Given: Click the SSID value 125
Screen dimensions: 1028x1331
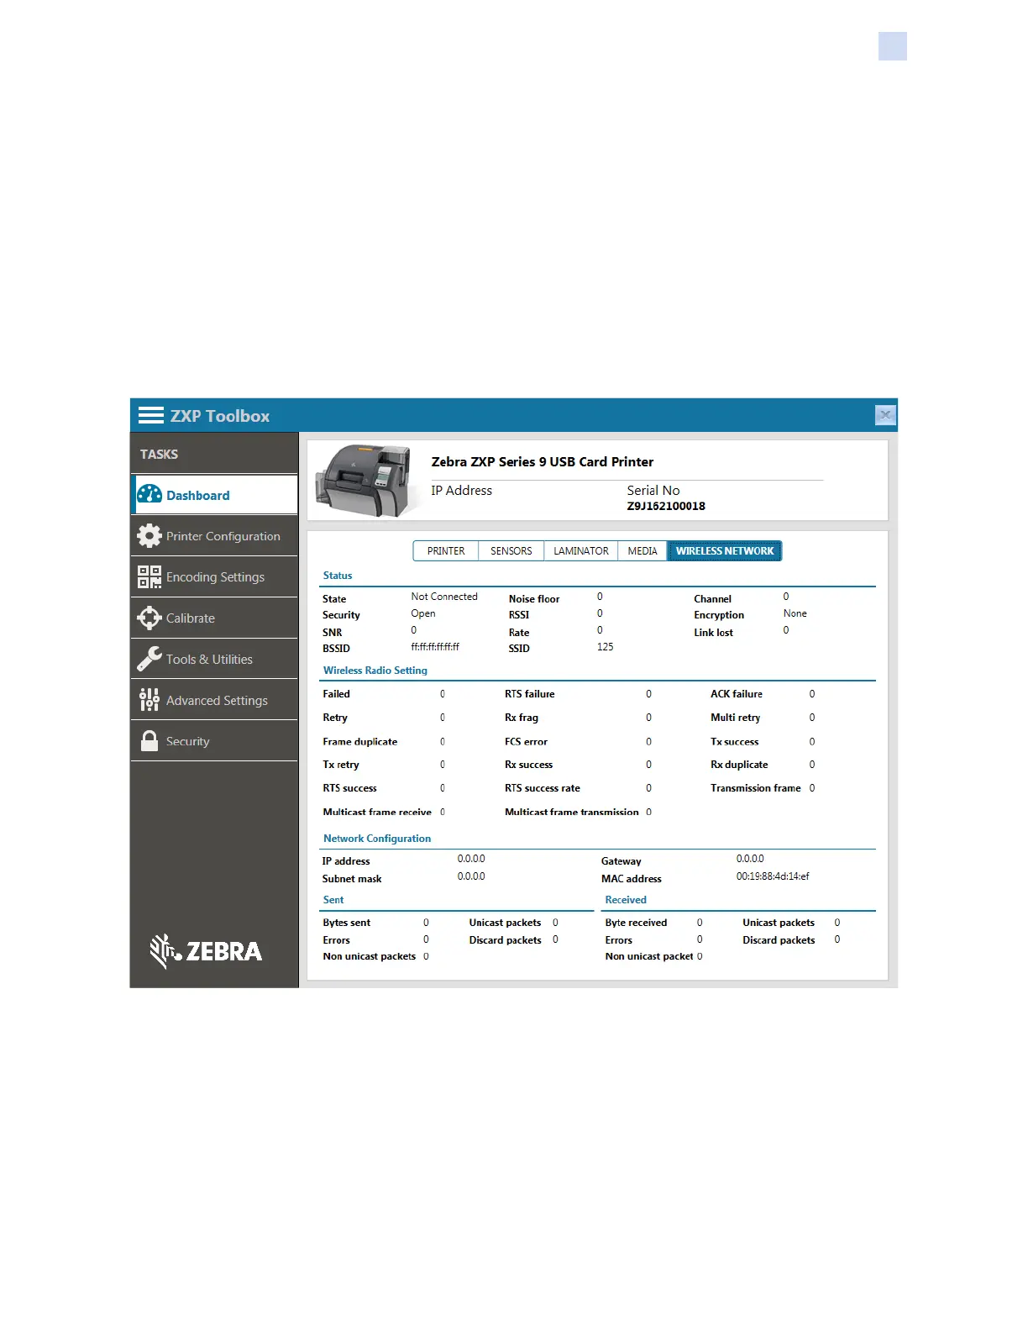Looking at the screenshot, I should coord(606,647).
